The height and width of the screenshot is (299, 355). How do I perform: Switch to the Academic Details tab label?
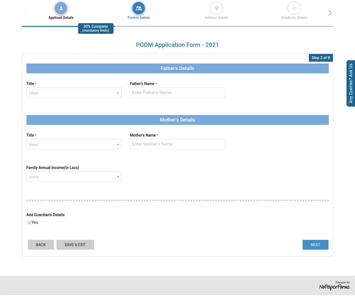pyautogui.click(x=294, y=17)
